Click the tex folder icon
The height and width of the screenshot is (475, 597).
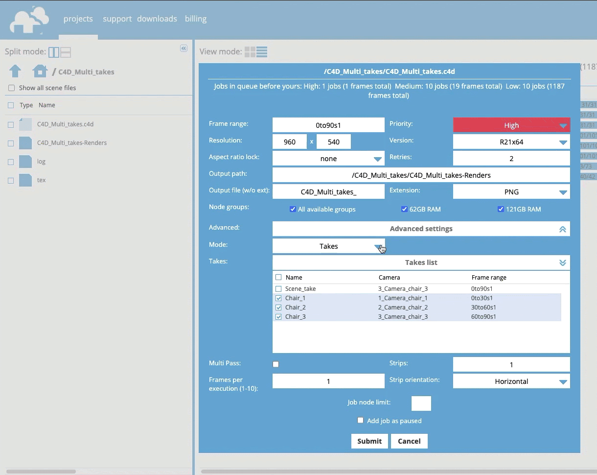[25, 180]
